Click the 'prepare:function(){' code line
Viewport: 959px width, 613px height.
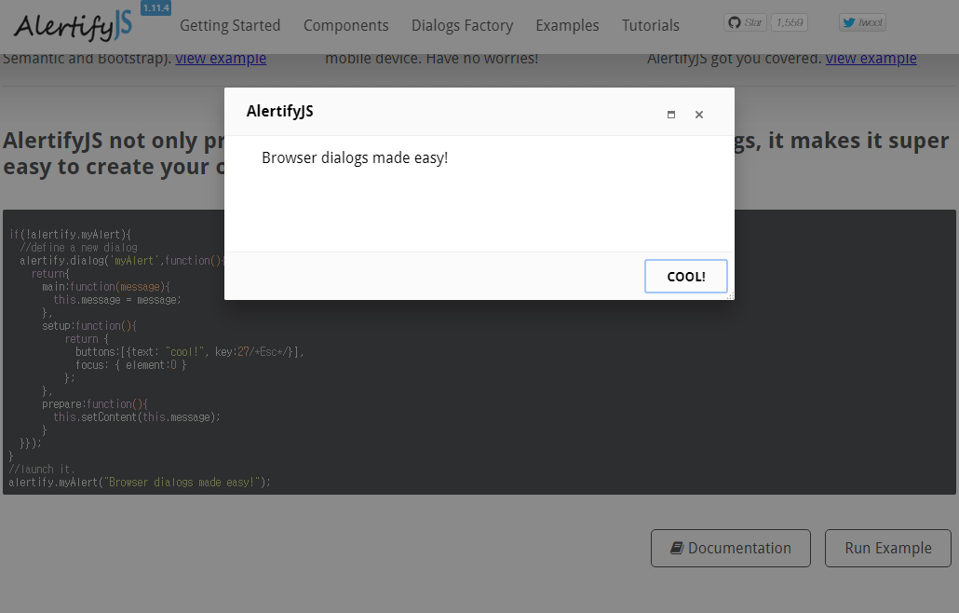click(95, 404)
